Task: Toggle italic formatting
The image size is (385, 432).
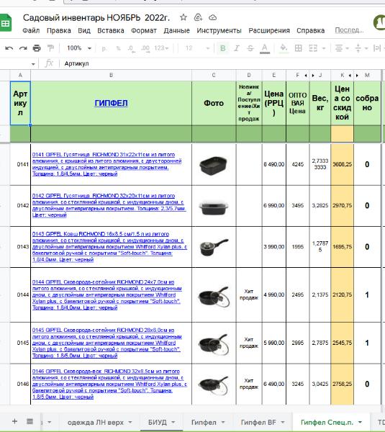Action: (237, 48)
